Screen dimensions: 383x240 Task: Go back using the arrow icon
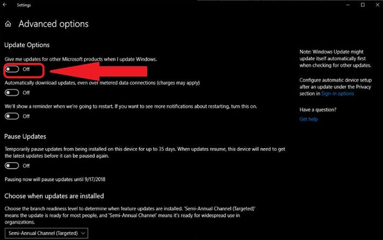point(4,4)
